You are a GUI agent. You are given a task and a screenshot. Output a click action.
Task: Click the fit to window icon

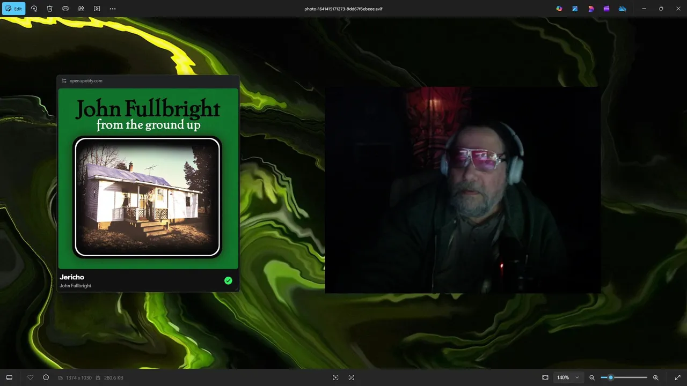pos(545,377)
